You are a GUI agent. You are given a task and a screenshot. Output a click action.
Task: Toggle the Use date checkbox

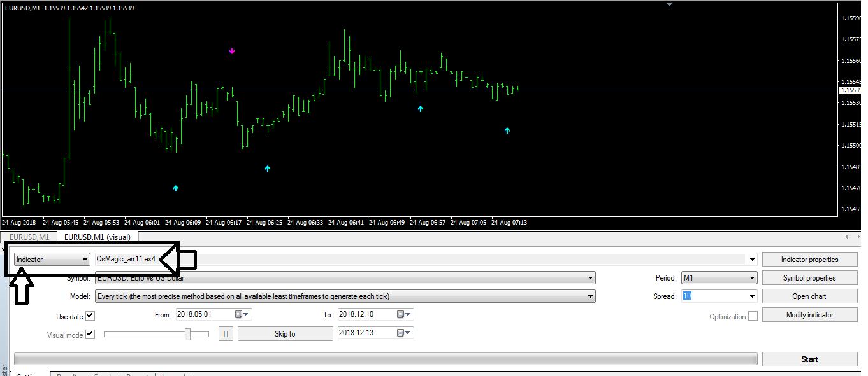coord(90,316)
